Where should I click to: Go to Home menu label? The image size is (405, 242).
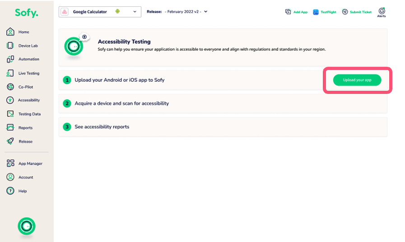(x=24, y=32)
